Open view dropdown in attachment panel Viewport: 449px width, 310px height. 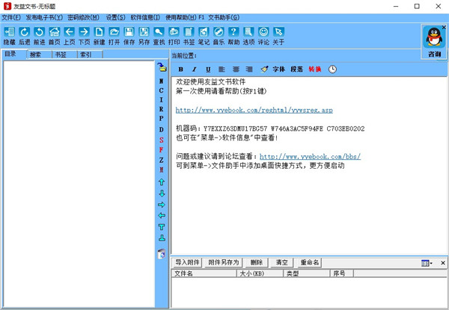pos(427,263)
